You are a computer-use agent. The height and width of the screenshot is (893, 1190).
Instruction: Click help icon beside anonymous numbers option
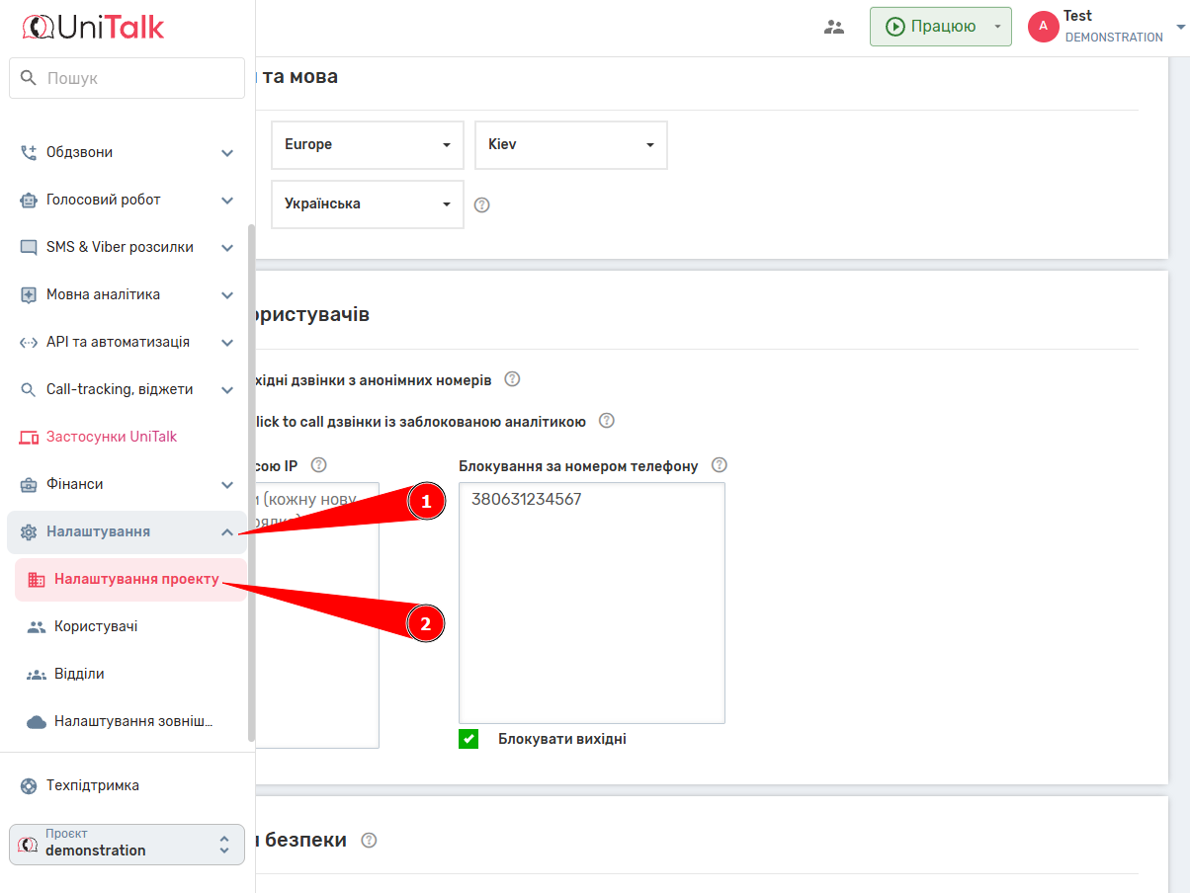pyautogui.click(x=512, y=379)
